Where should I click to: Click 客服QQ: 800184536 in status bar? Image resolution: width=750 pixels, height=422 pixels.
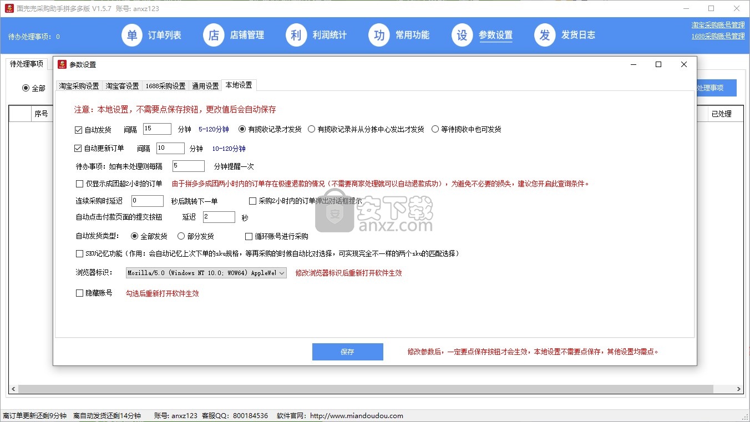pyautogui.click(x=235, y=416)
